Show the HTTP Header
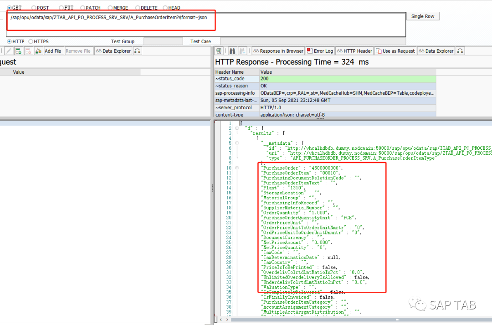 [x=354, y=51]
